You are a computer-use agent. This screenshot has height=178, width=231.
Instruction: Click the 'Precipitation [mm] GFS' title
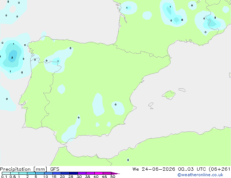click(30, 169)
